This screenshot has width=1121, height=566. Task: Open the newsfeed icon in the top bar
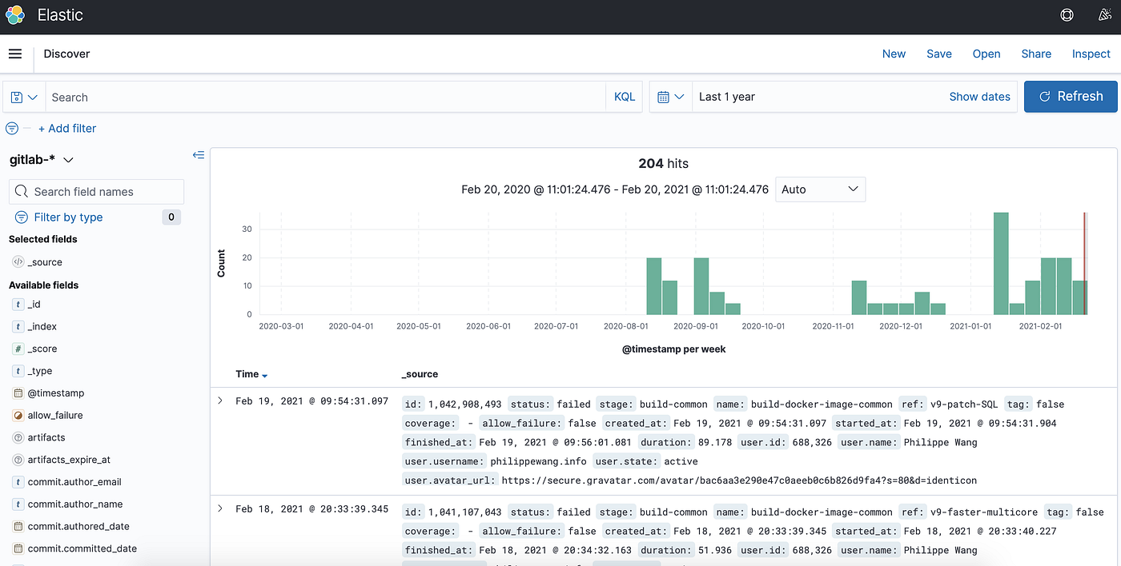click(1106, 14)
